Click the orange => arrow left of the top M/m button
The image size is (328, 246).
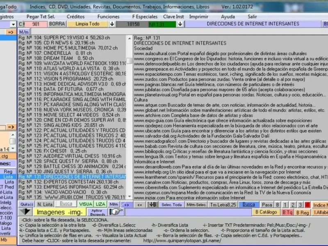[11, 32]
